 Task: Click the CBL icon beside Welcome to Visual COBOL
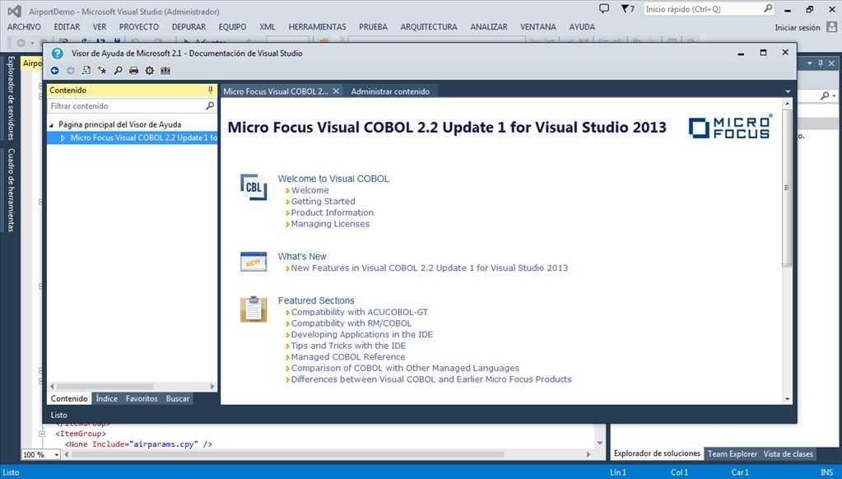[x=254, y=187]
